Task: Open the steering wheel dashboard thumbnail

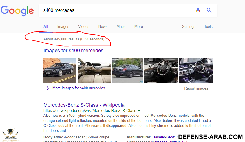Action: (160, 70)
